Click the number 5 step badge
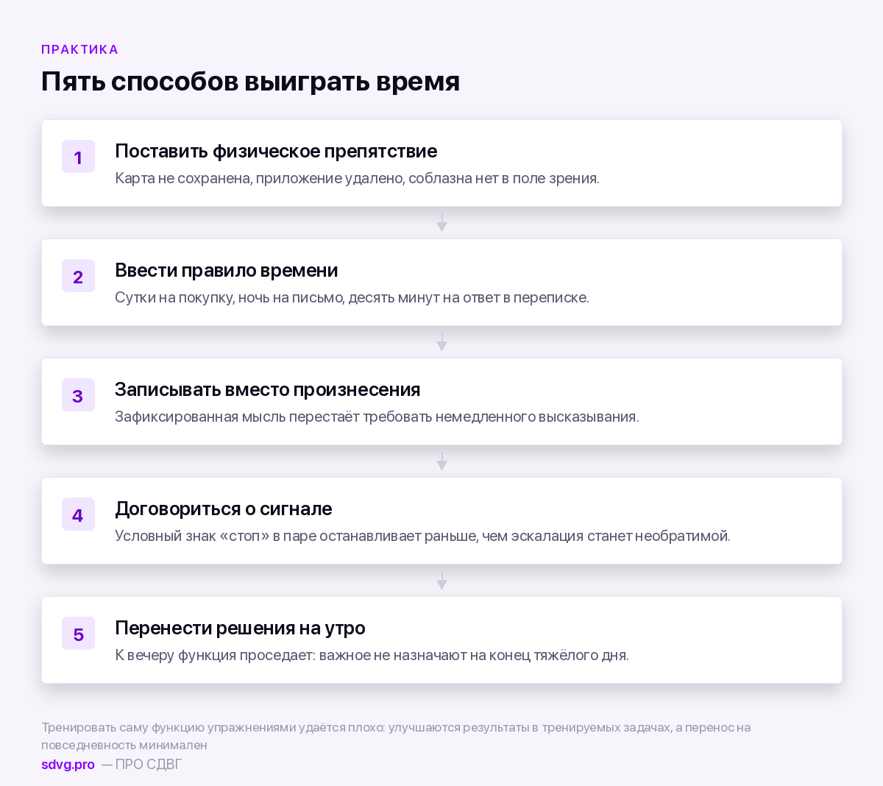 click(x=78, y=634)
